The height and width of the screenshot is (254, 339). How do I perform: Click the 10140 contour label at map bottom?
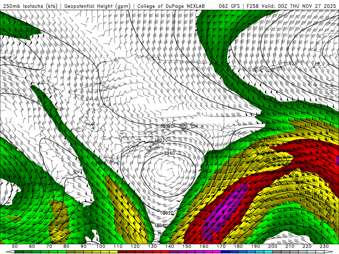[x=164, y=235]
